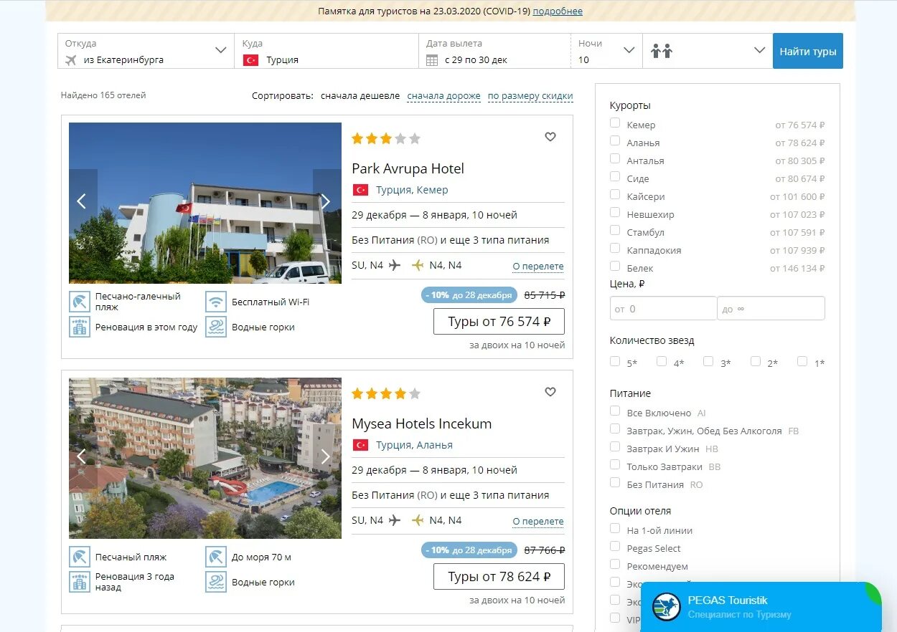This screenshot has width=897, height=632.
Task: Open the Park Avrupa Hotel title
Action: point(408,168)
